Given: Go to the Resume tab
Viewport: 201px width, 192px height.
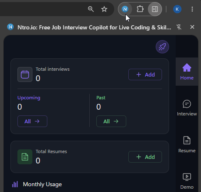Looking at the screenshot, I should 187,144.
